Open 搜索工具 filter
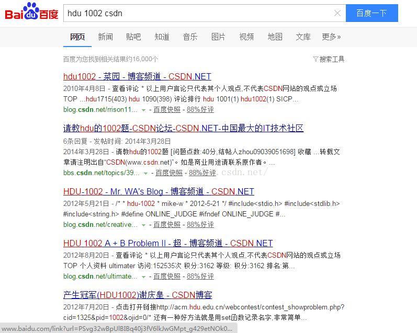 coord(329,59)
